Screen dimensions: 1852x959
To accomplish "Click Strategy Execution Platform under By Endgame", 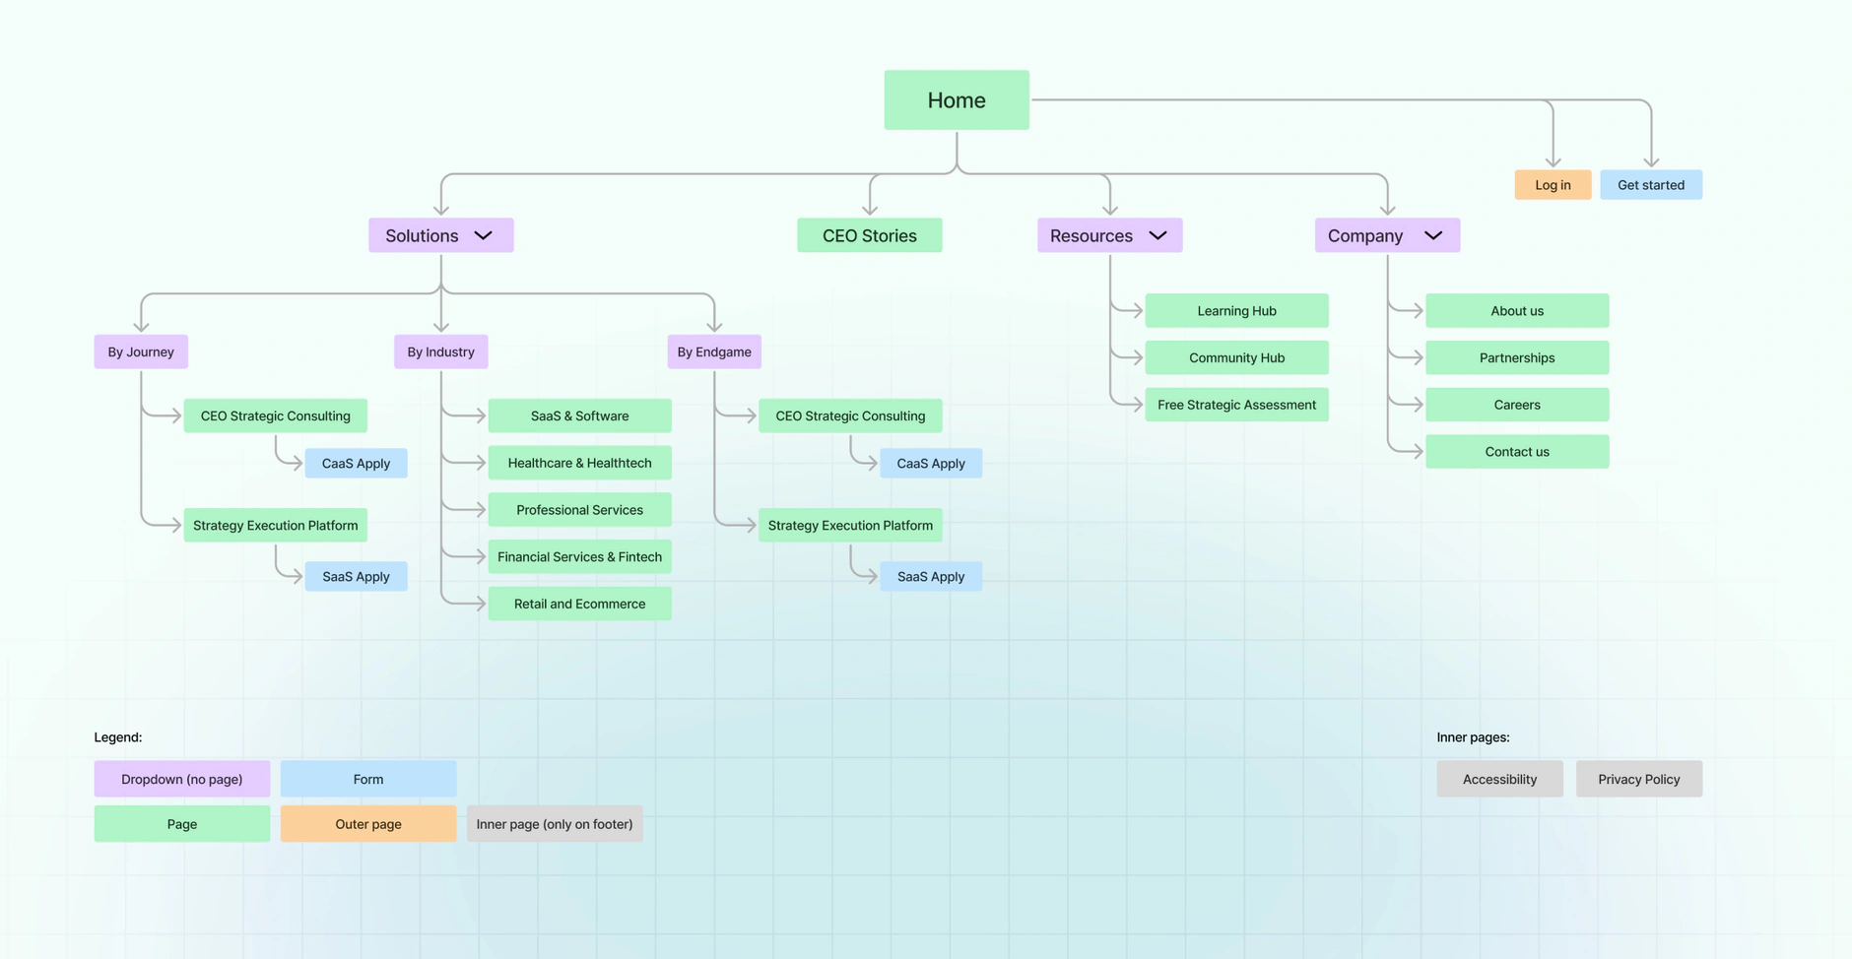I will point(850,525).
